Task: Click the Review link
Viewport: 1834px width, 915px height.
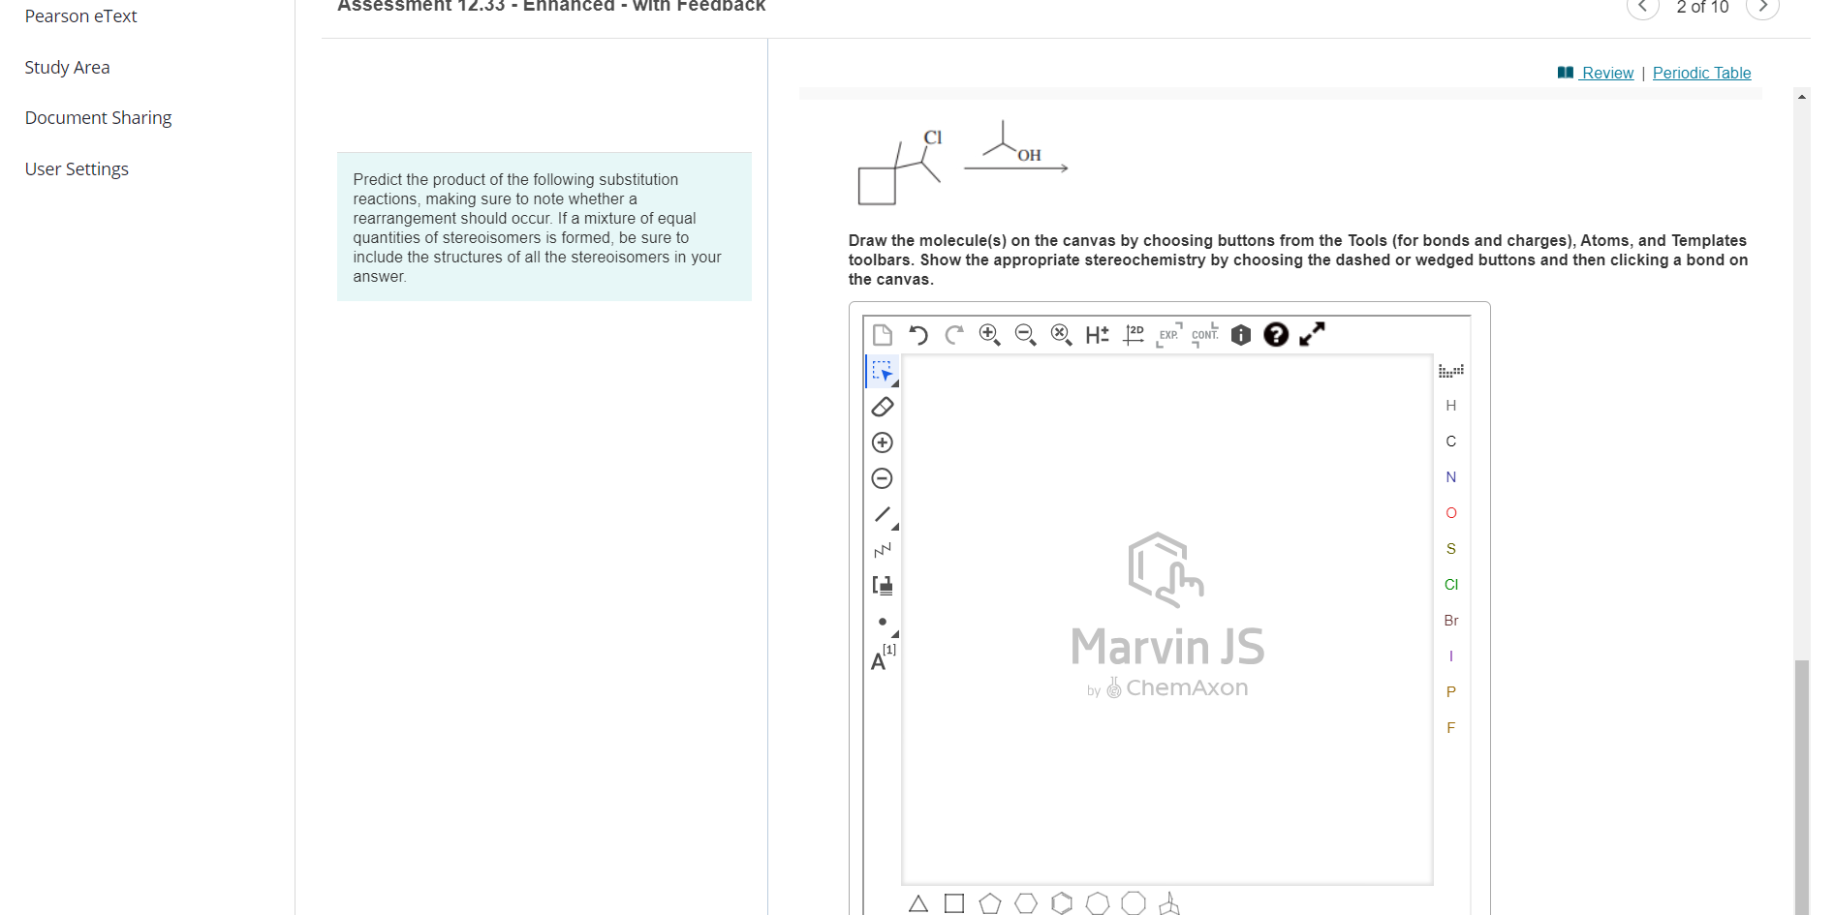Action: (1605, 73)
